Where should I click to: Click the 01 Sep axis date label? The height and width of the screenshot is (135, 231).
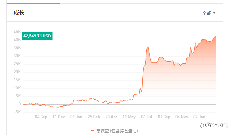point(164,117)
